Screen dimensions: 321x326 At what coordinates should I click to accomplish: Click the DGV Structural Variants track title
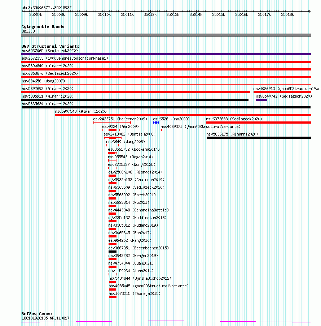click(50, 46)
